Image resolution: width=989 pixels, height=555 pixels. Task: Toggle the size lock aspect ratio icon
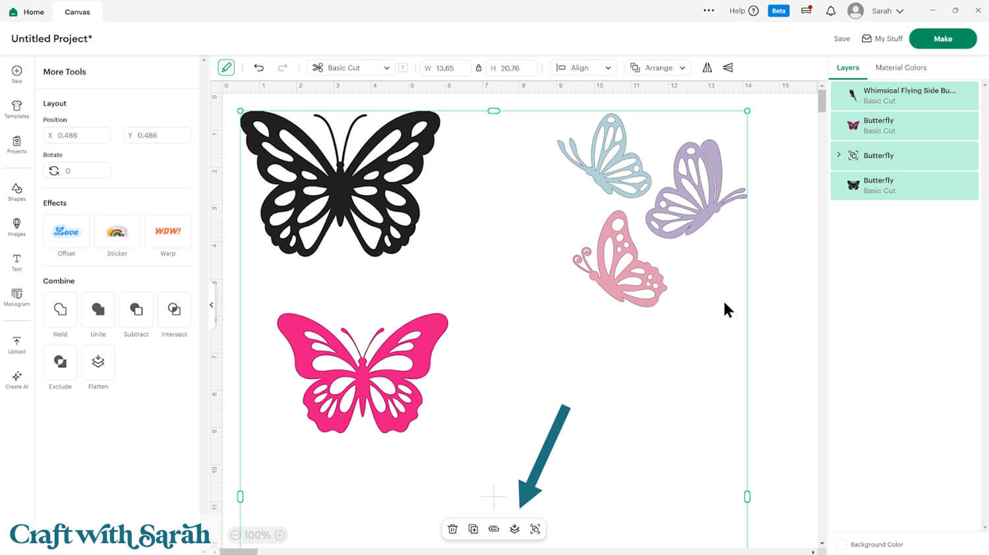tap(479, 68)
